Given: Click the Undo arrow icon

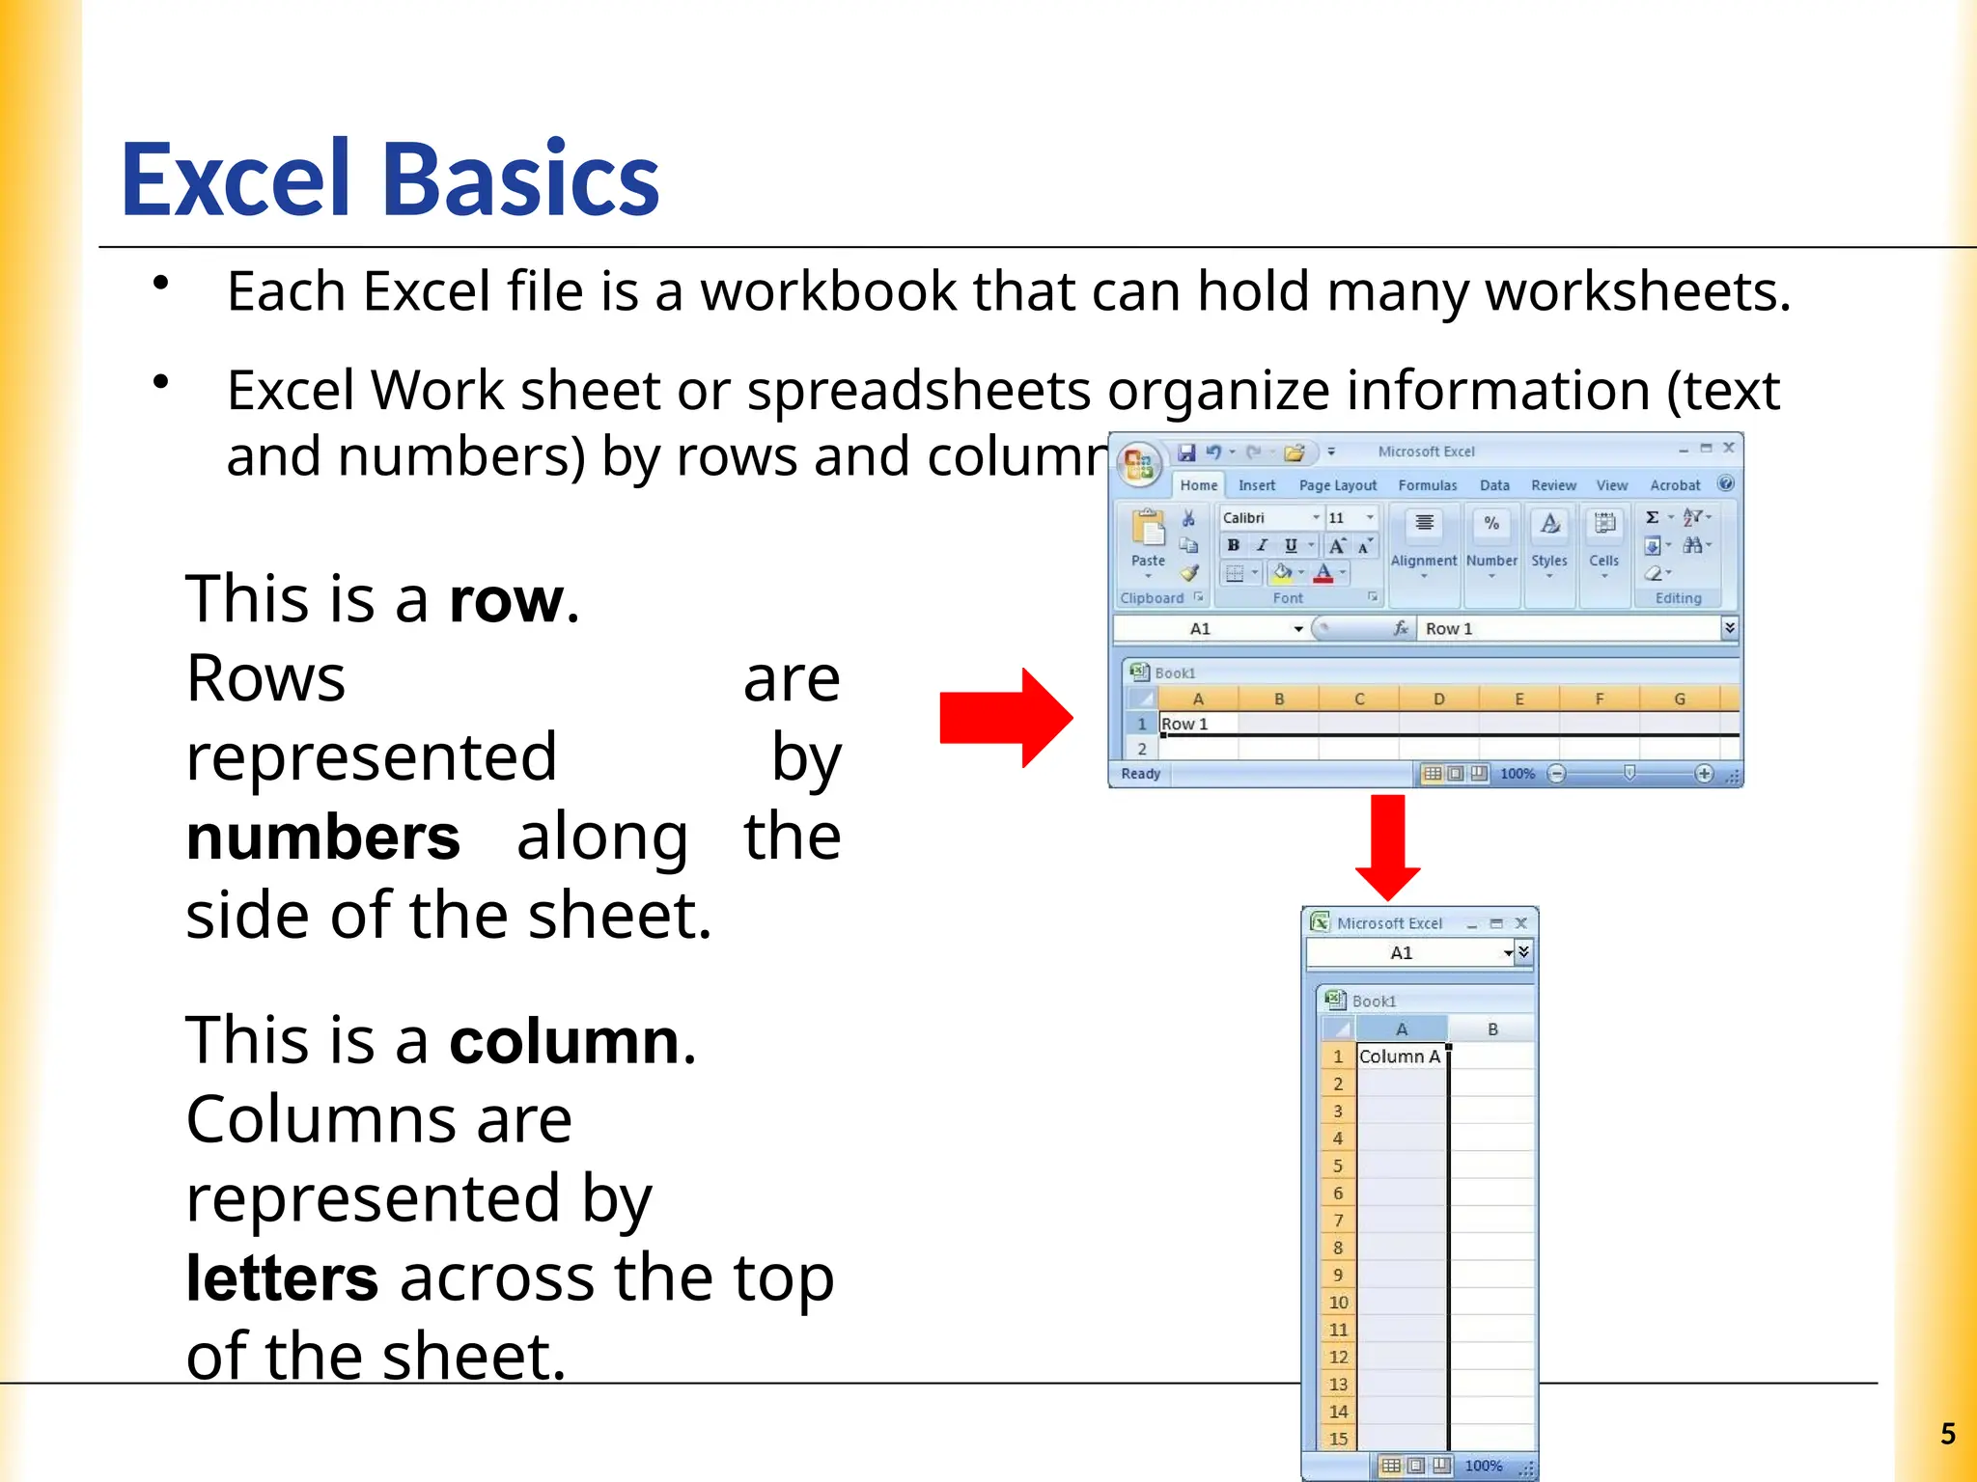Looking at the screenshot, I should 1213,452.
